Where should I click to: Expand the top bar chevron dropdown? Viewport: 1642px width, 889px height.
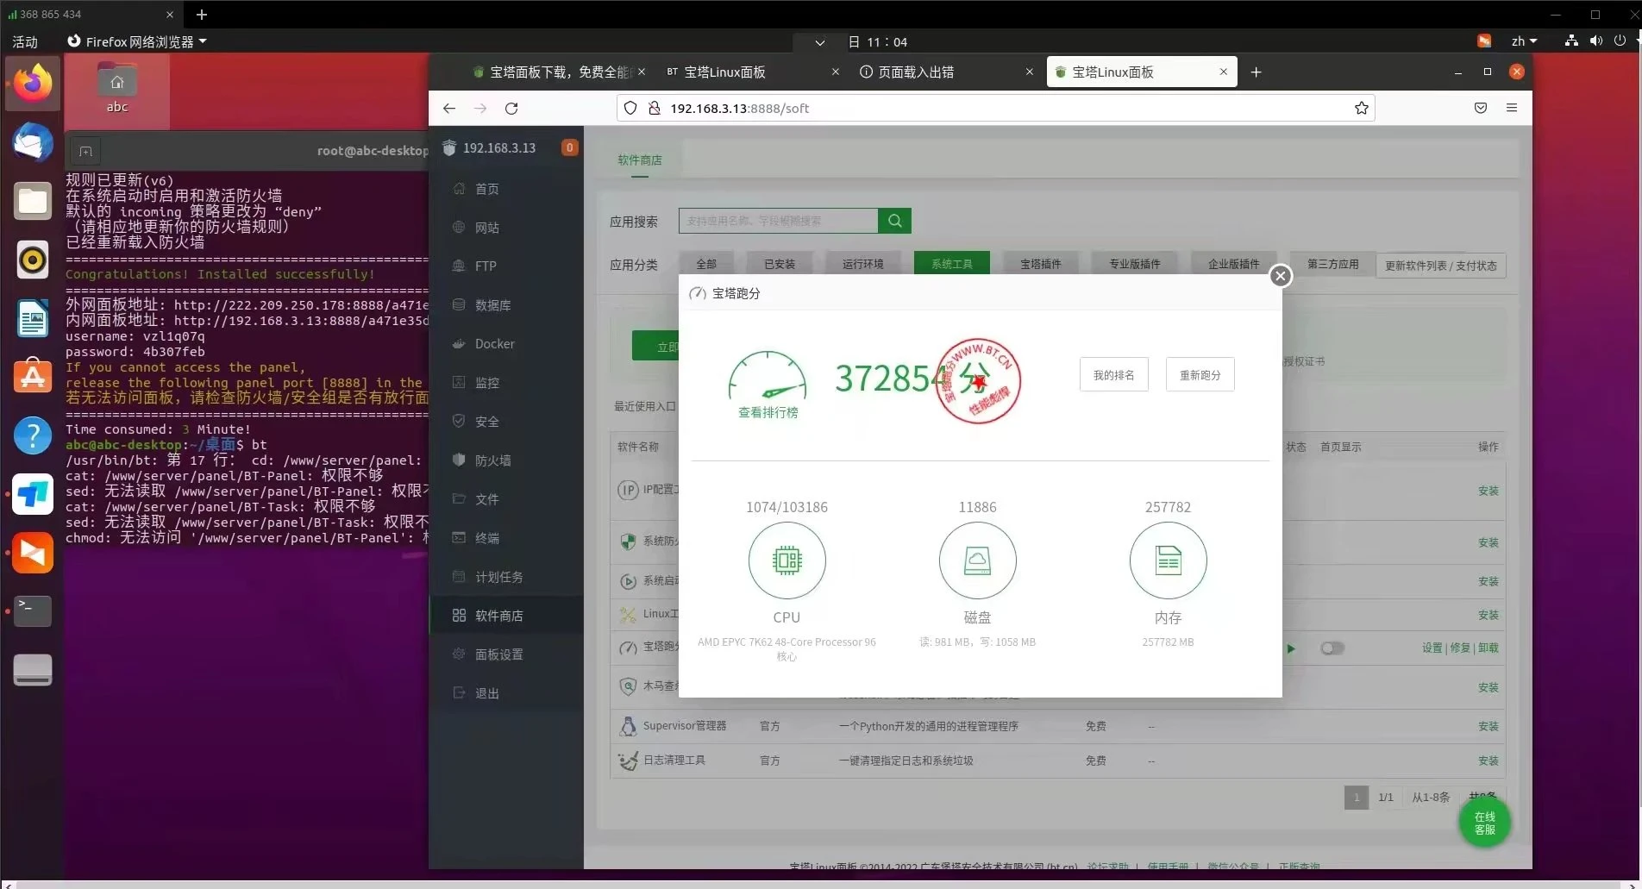point(819,42)
